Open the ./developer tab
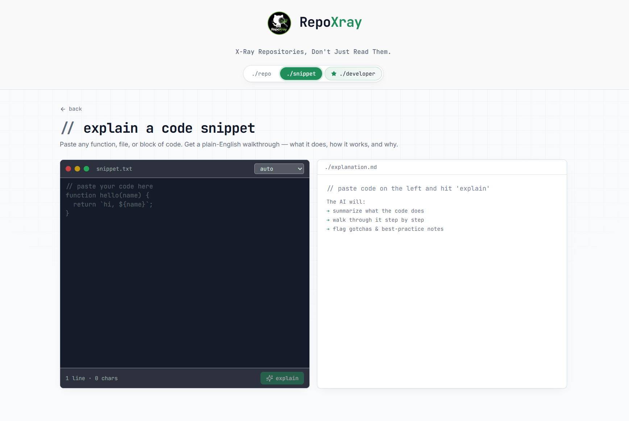The width and height of the screenshot is (629, 421). tap(353, 74)
